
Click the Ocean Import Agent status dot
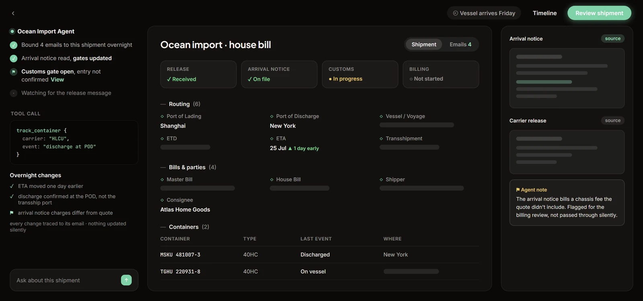(12, 31)
